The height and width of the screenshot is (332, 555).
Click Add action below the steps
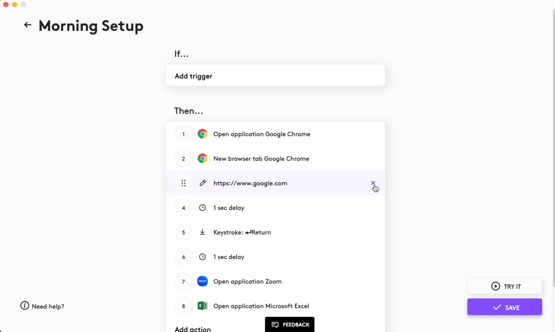[x=193, y=329]
